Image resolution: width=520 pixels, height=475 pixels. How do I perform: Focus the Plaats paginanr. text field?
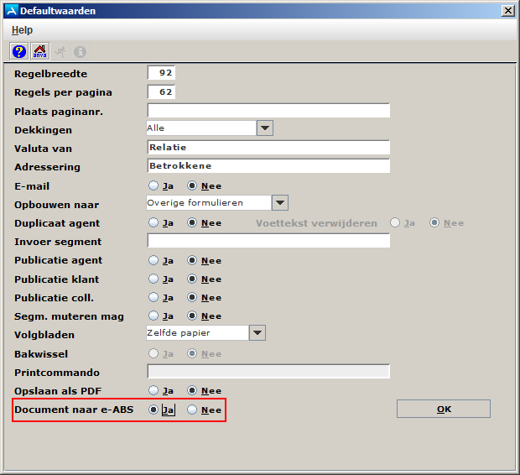268,111
